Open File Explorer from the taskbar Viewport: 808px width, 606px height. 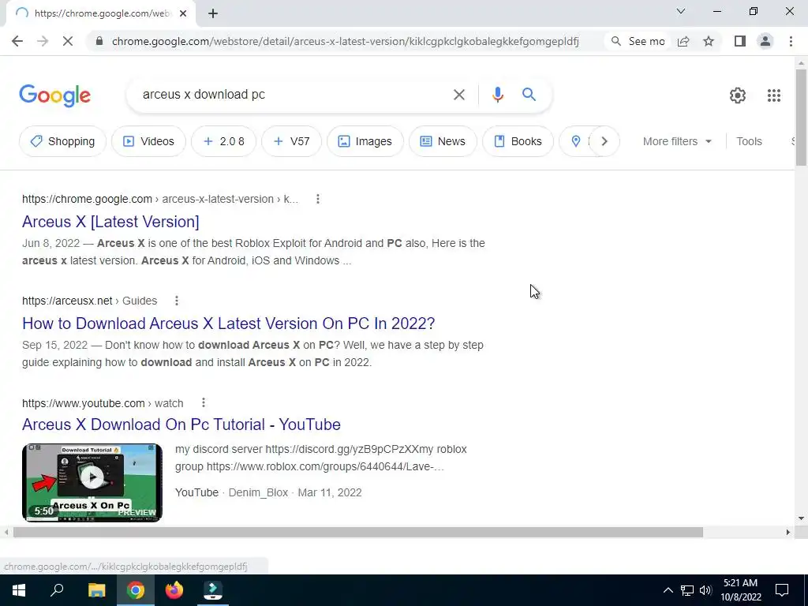coord(97,590)
